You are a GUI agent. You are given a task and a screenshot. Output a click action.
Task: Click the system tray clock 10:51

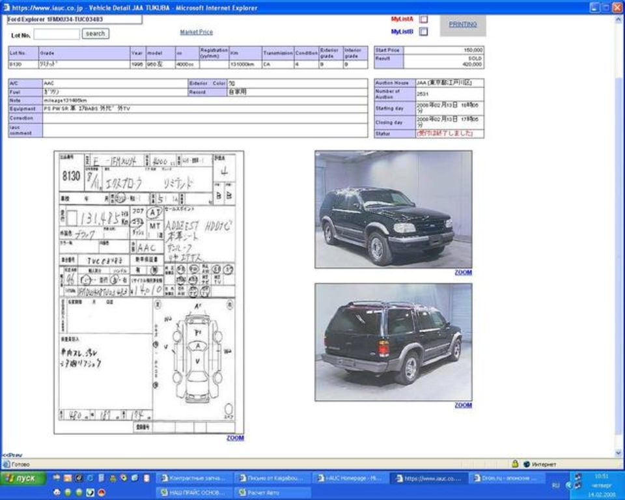click(x=602, y=477)
